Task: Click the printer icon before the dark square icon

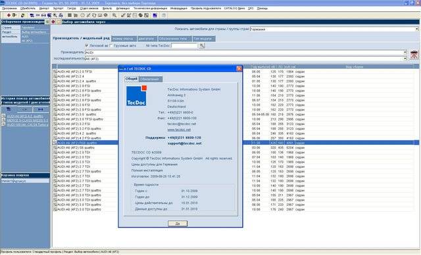Action: point(61,15)
